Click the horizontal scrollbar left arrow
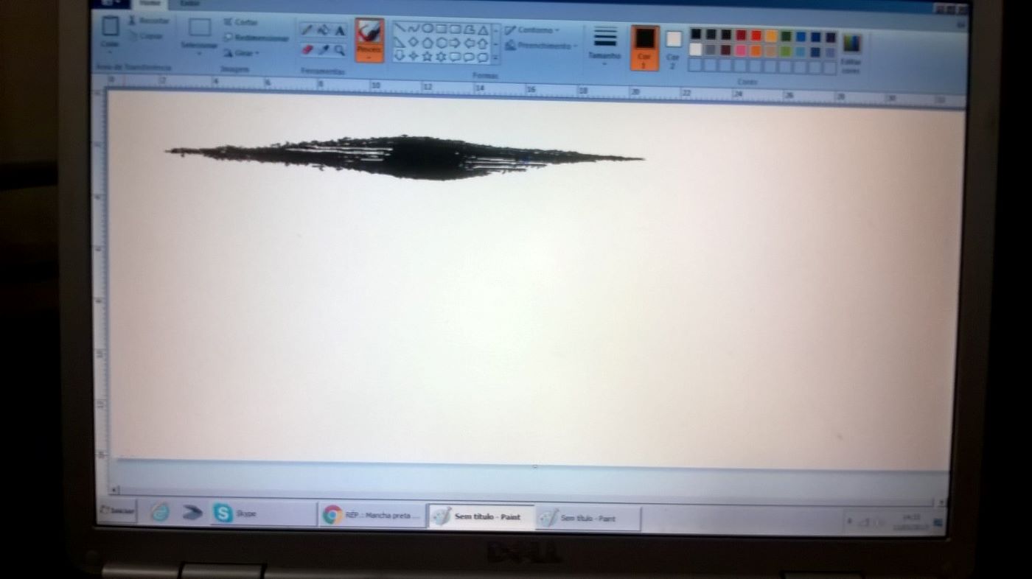The width and height of the screenshot is (1032, 579). tap(114, 489)
